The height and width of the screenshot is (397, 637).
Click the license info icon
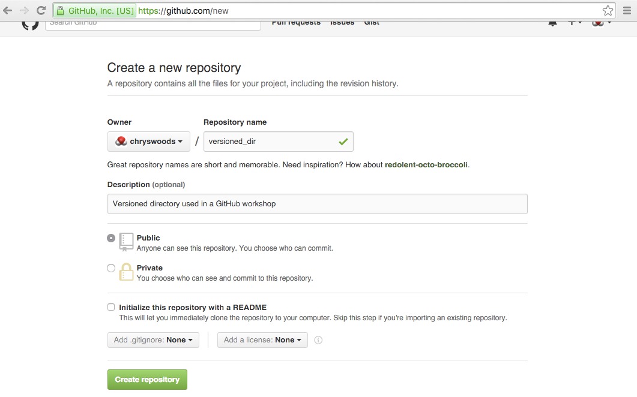(x=318, y=340)
